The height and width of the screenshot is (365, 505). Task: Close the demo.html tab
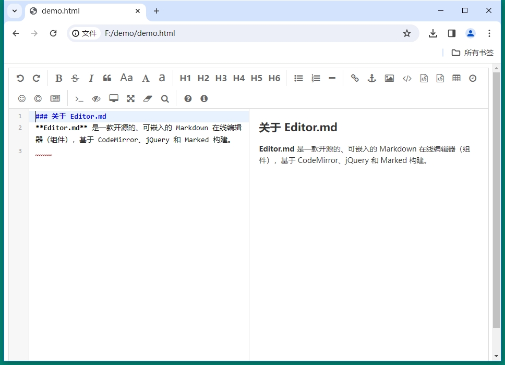click(x=138, y=11)
